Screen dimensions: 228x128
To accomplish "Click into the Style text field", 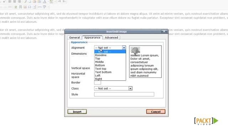I will coord(124,94).
